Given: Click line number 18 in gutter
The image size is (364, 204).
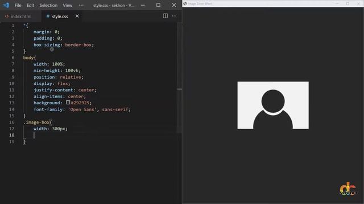Looking at the screenshot, I should pyautogui.click(x=11, y=135).
